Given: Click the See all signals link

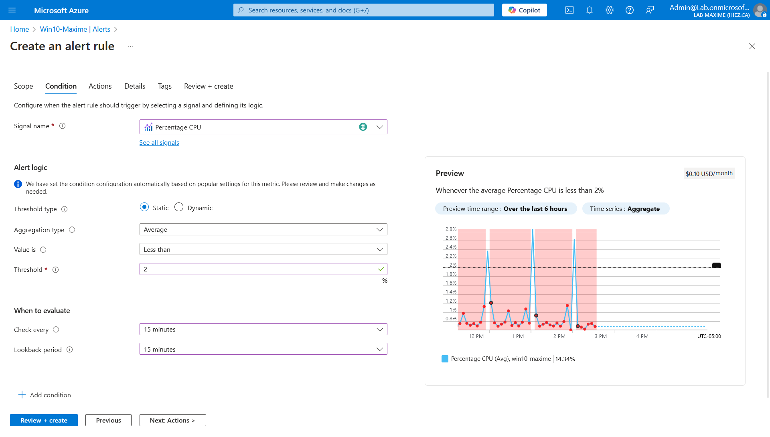Looking at the screenshot, I should pos(159,143).
